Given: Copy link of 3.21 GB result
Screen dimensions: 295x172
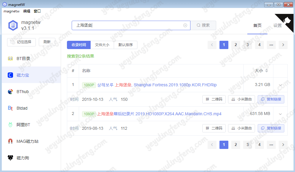Looking at the screenshot, I should pyautogui.click(x=271, y=99).
